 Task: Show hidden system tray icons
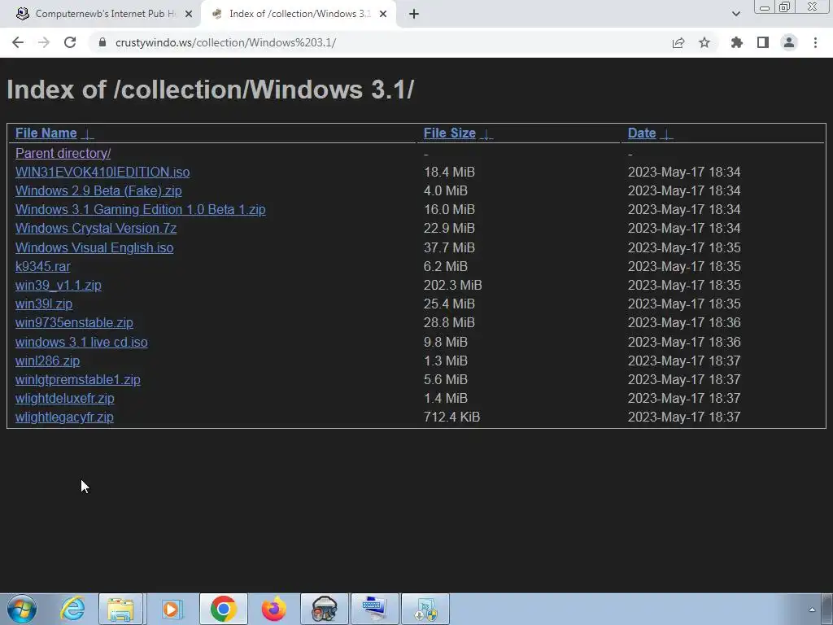[x=812, y=610]
